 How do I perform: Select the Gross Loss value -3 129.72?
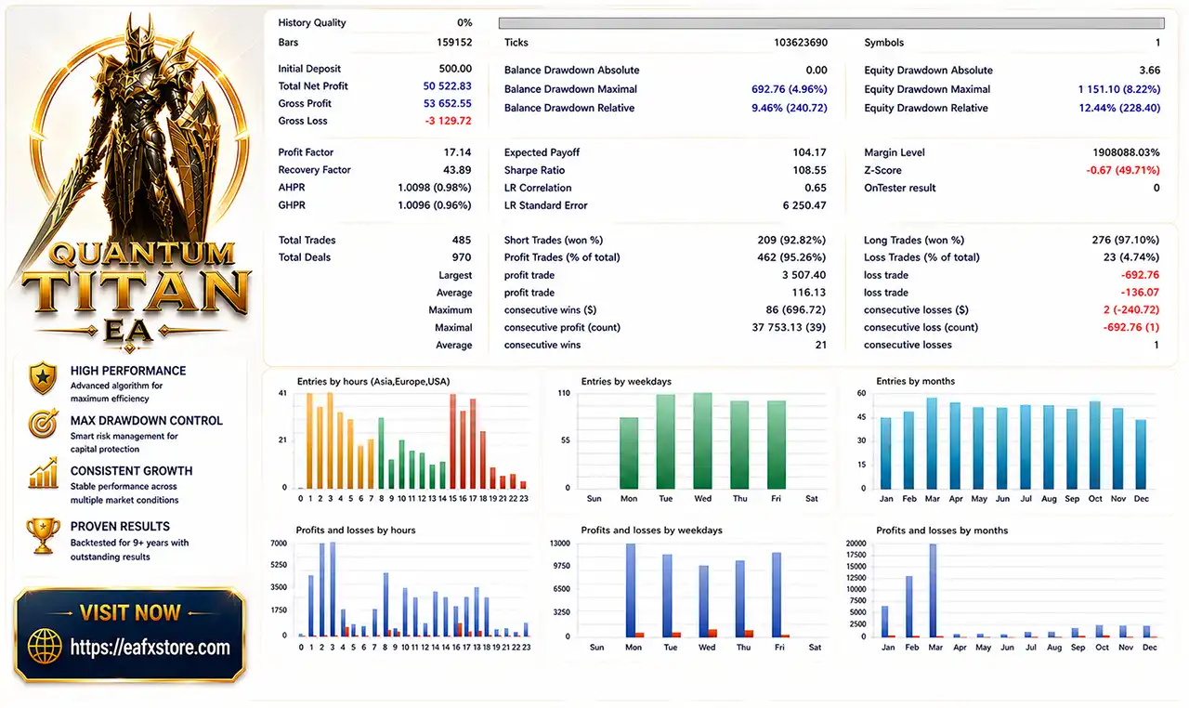(x=449, y=122)
